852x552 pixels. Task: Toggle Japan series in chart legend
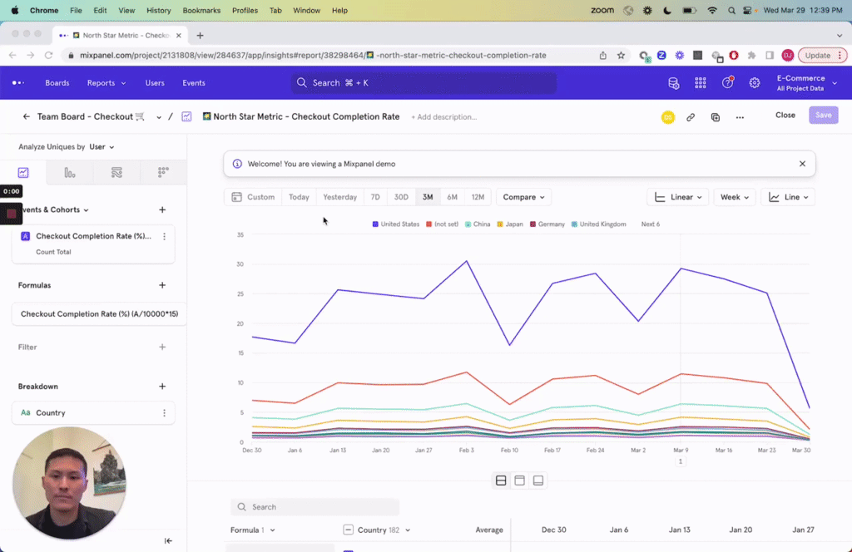point(510,224)
